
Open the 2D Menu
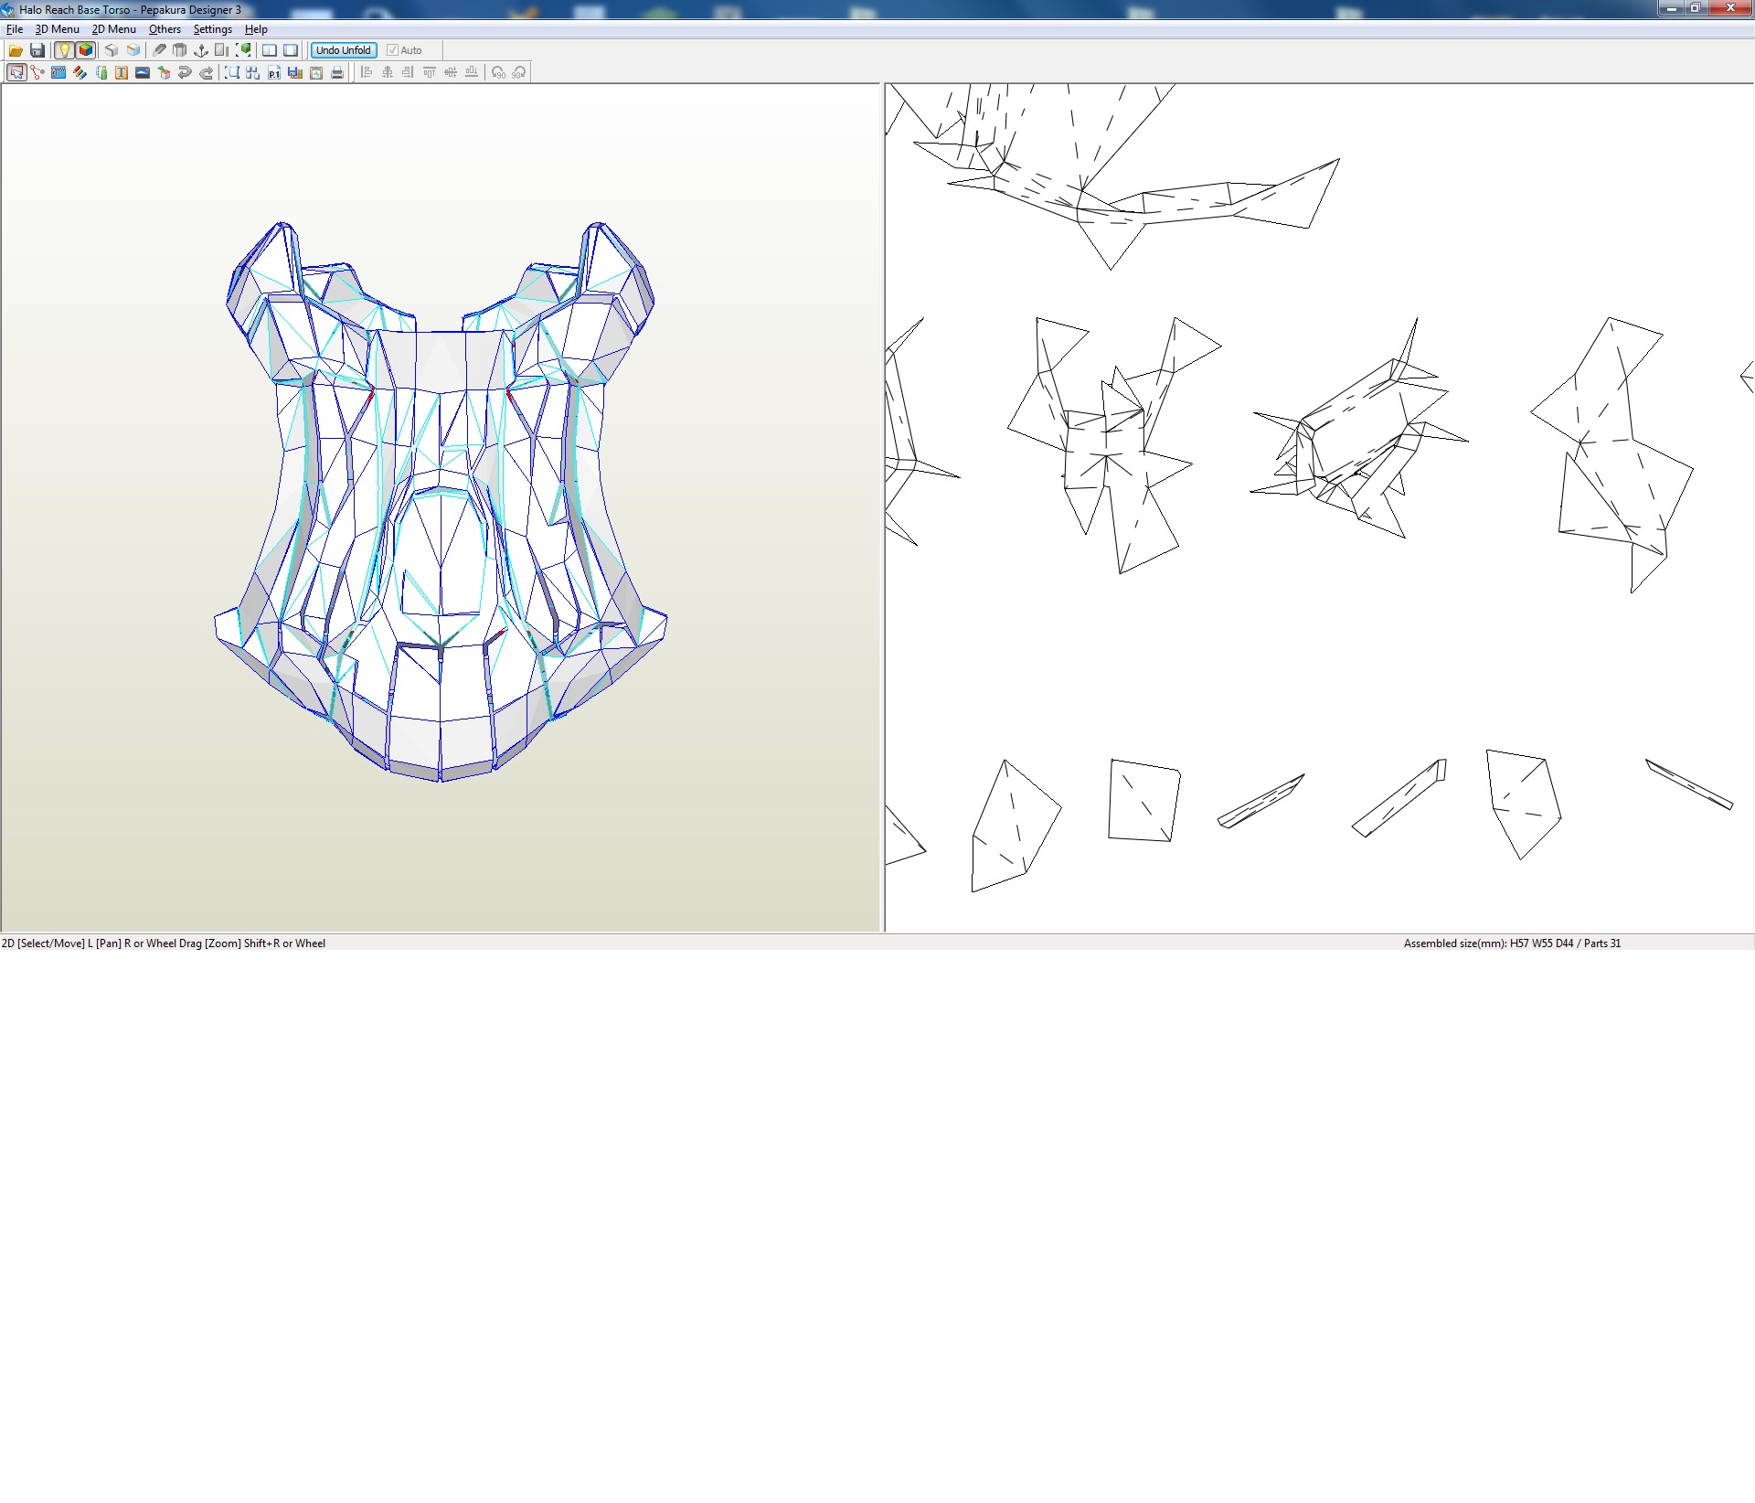tap(114, 29)
